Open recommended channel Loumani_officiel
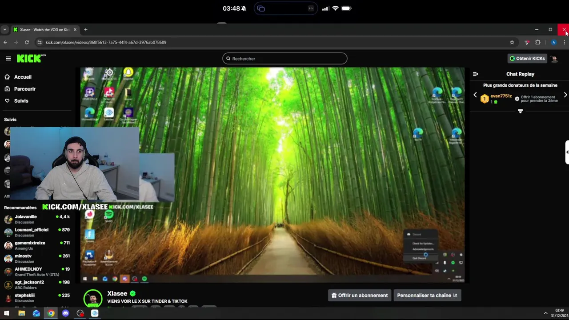The image size is (569, 320). tap(37, 232)
